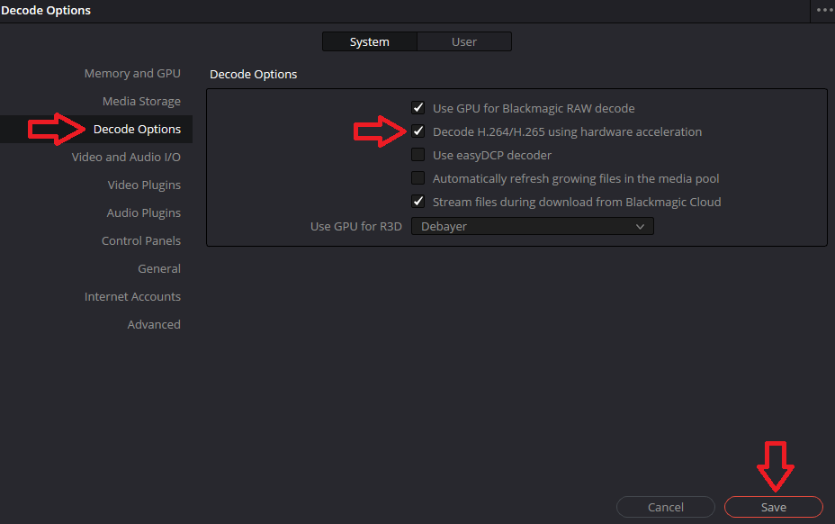
Task: Open the Audio Plugins settings
Action: 144,212
